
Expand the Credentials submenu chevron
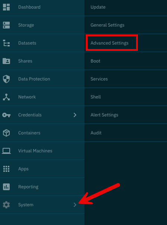pyautogui.click(x=75, y=115)
